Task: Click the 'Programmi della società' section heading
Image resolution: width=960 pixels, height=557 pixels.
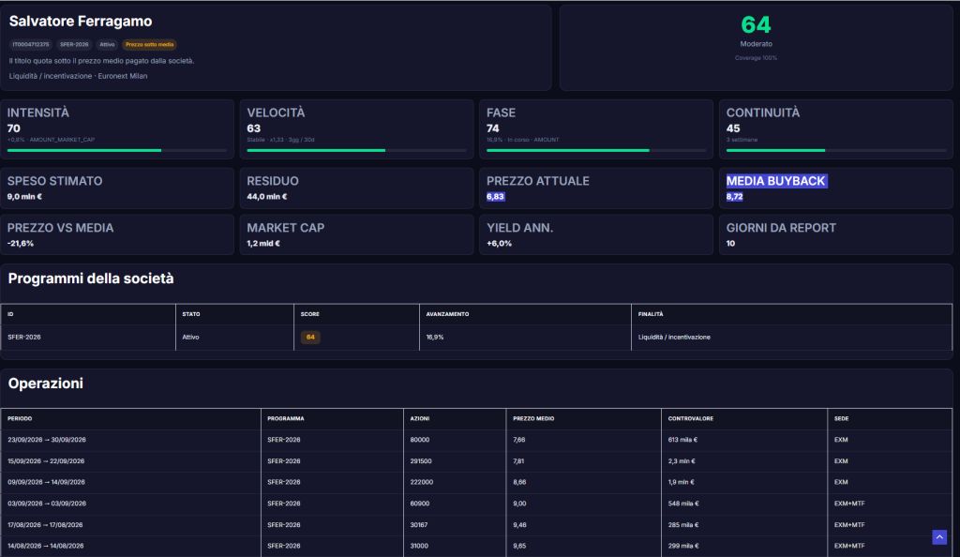Action: 91,278
